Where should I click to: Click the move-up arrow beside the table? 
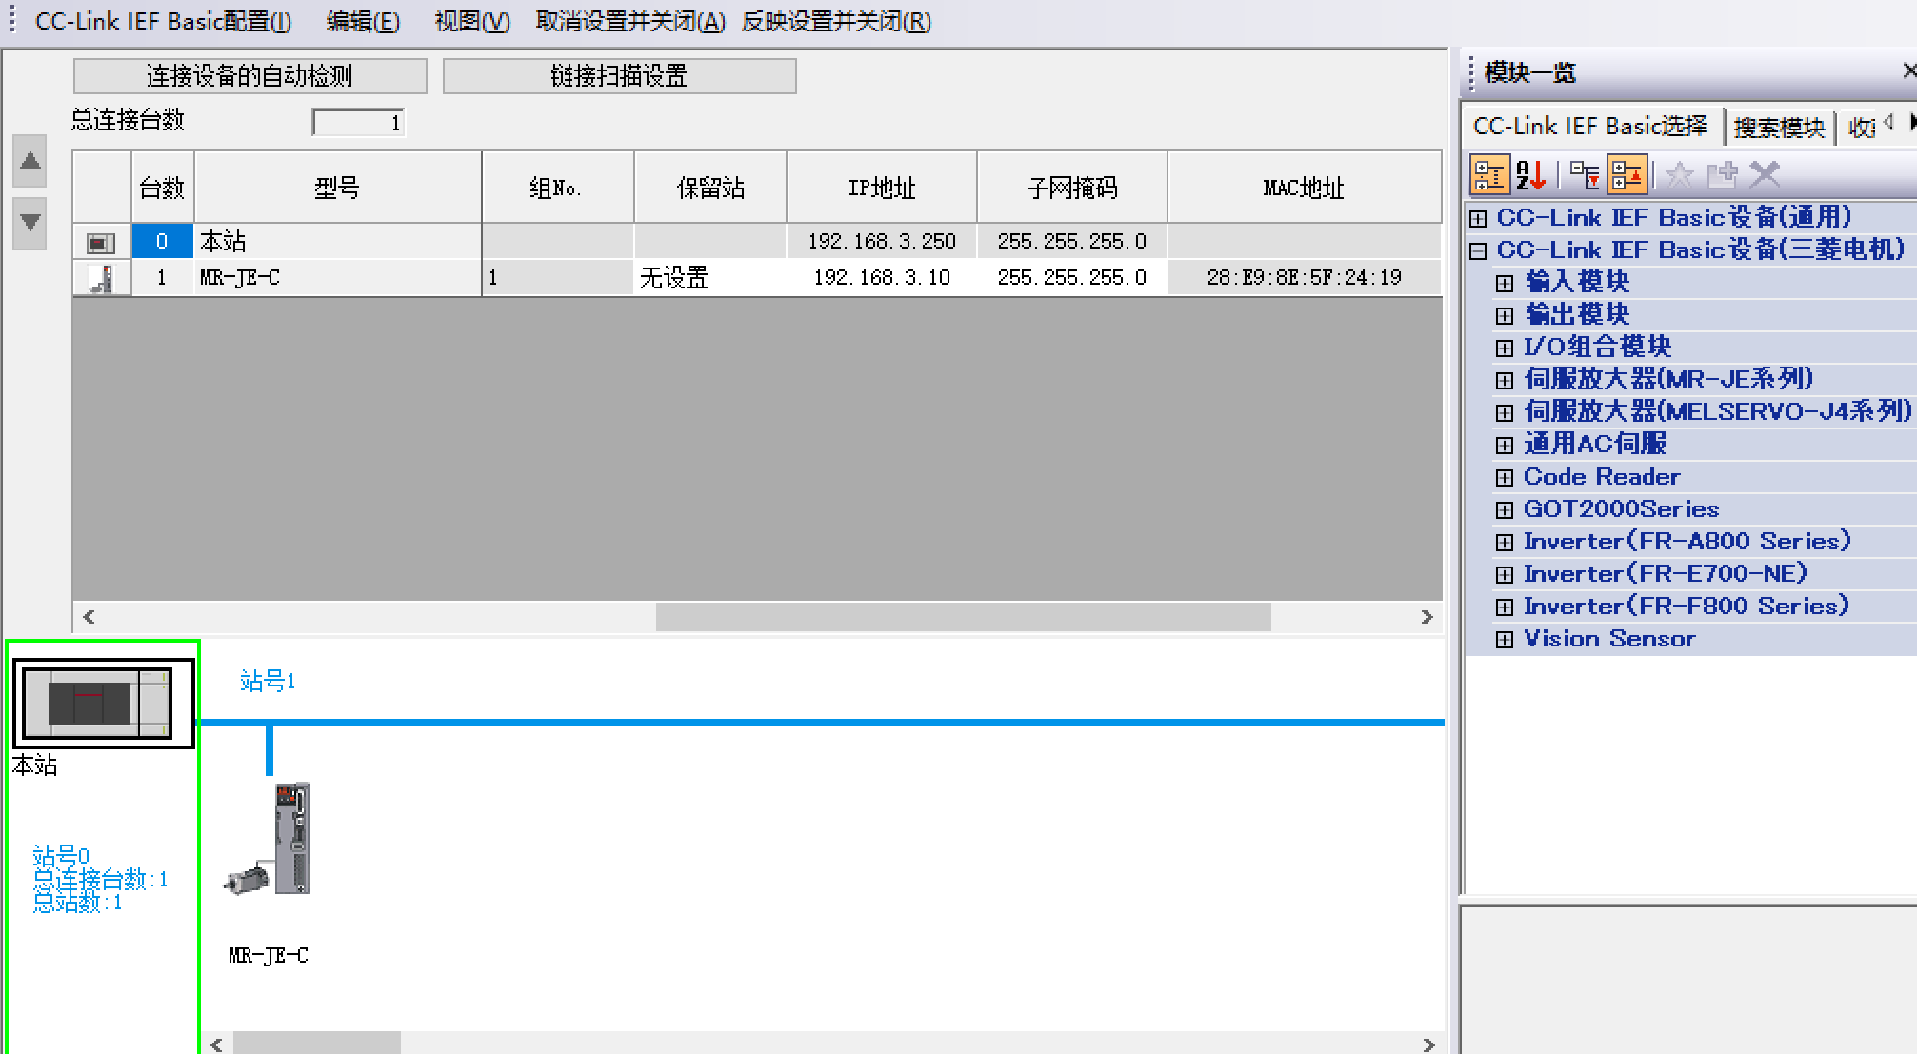[30, 161]
